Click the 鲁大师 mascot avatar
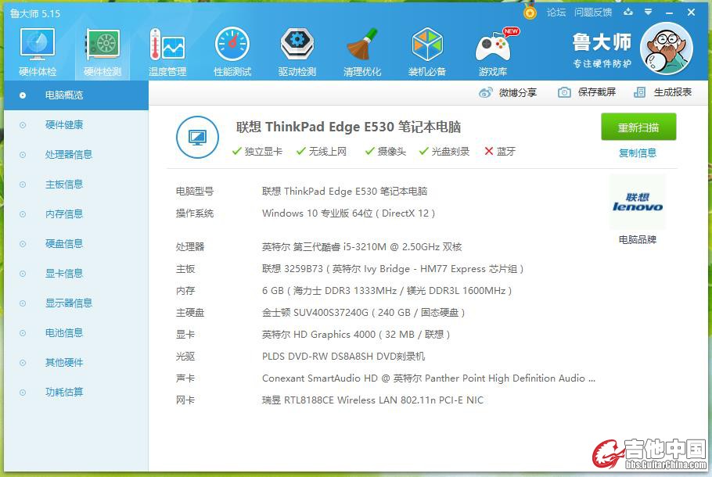712x477 pixels. coord(666,48)
